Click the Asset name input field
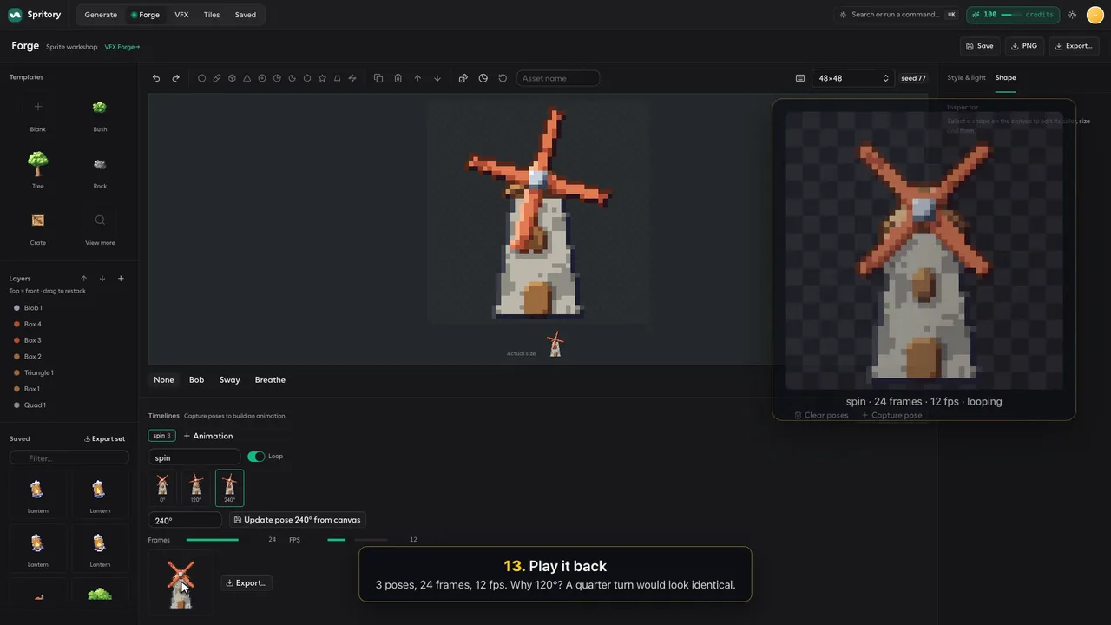1111x625 pixels. [558, 78]
